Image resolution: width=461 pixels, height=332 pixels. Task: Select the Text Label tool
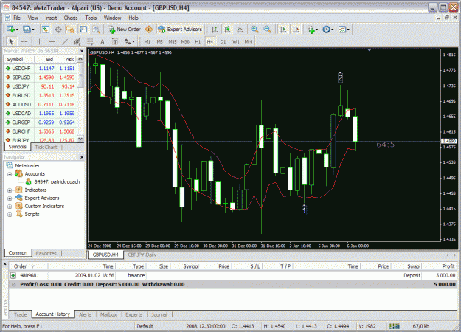tap(115, 41)
